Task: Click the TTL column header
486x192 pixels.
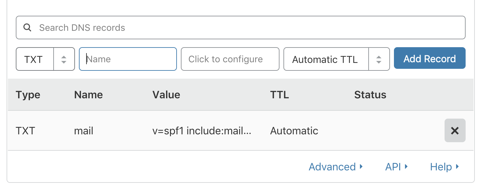Action: 279,95
